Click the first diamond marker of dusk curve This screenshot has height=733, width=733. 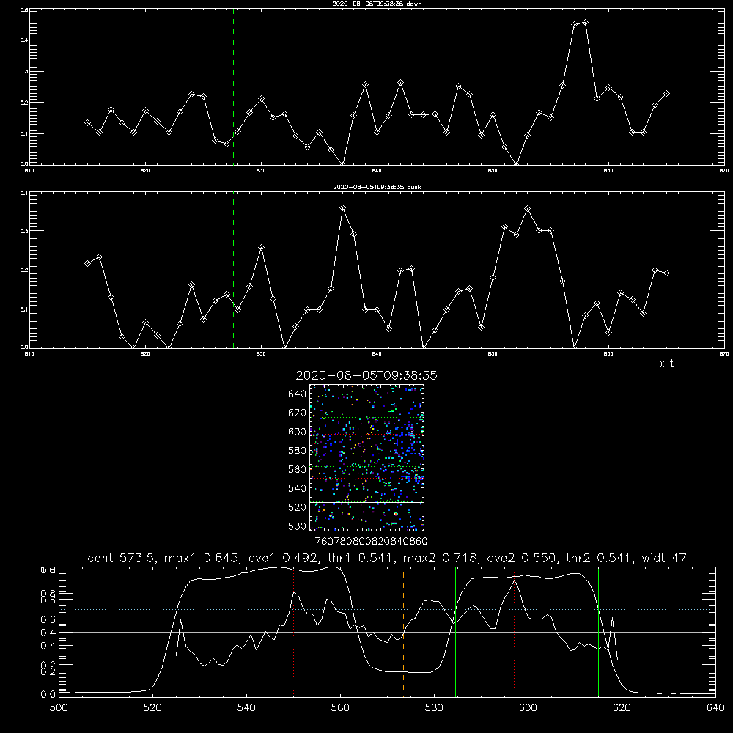point(87,263)
